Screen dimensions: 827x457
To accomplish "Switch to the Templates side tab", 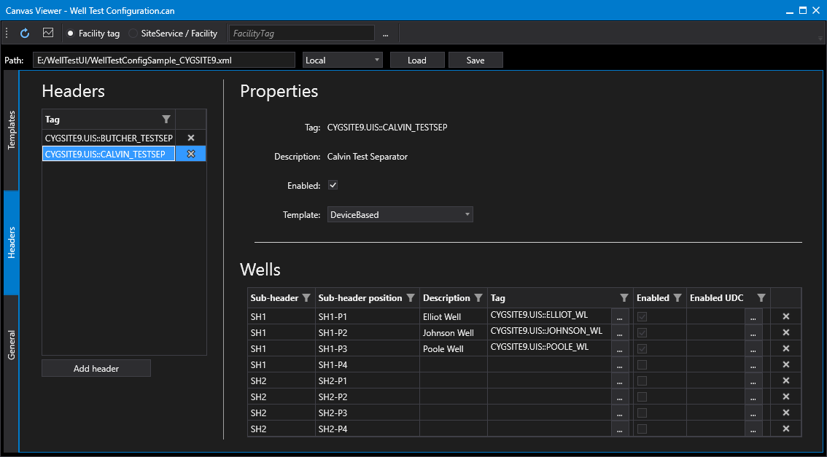I will (x=12, y=130).
